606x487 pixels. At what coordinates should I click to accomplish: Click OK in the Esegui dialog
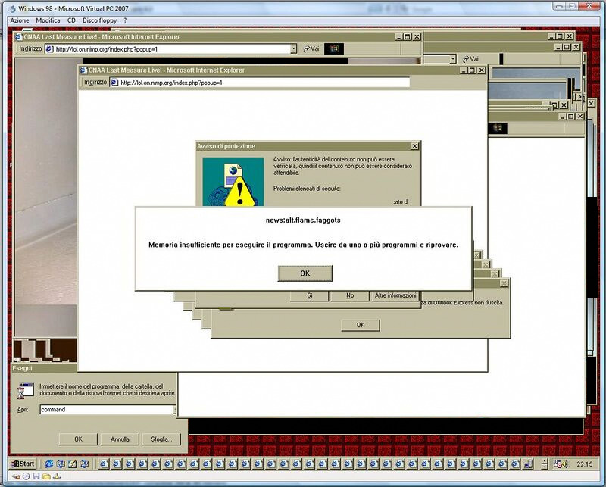(79, 439)
